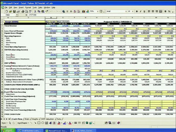Toggle Italic formatting
176x132 pixels.
click(140, 11)
